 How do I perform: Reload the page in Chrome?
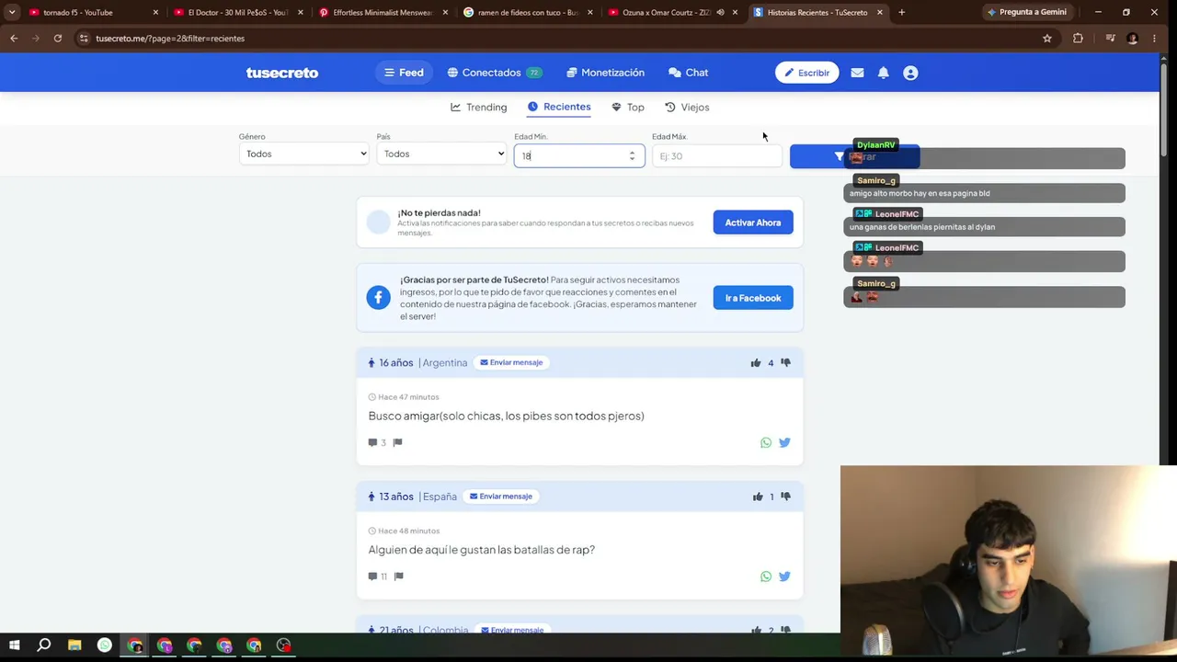[57, 38]
